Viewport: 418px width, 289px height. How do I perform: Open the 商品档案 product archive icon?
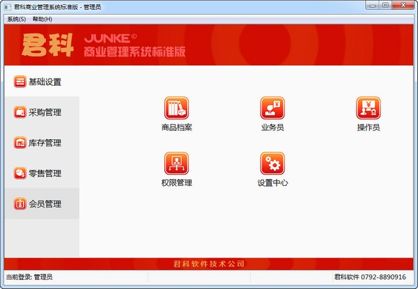176,108
